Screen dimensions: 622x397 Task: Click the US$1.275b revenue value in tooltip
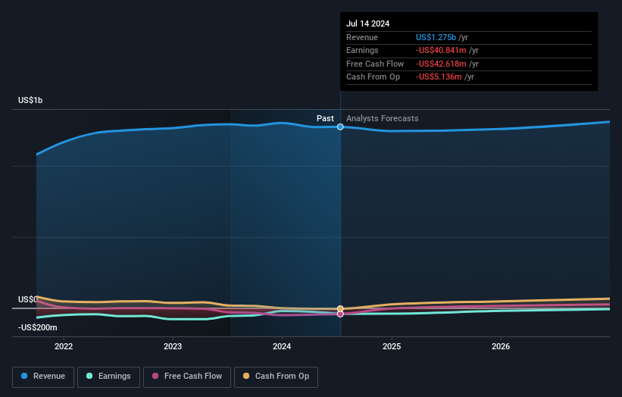coord(436,37)
